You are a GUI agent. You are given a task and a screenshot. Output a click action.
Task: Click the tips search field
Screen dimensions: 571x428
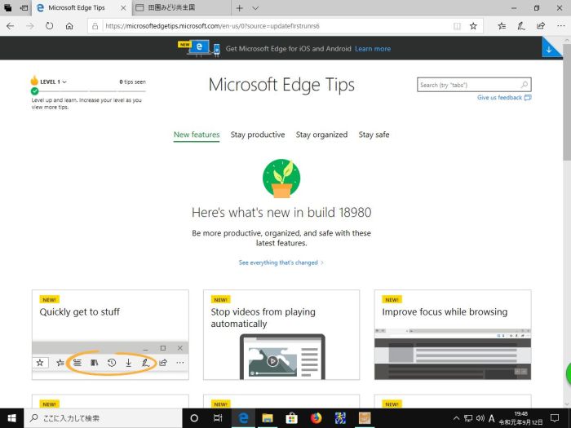(x=467, y=85)
